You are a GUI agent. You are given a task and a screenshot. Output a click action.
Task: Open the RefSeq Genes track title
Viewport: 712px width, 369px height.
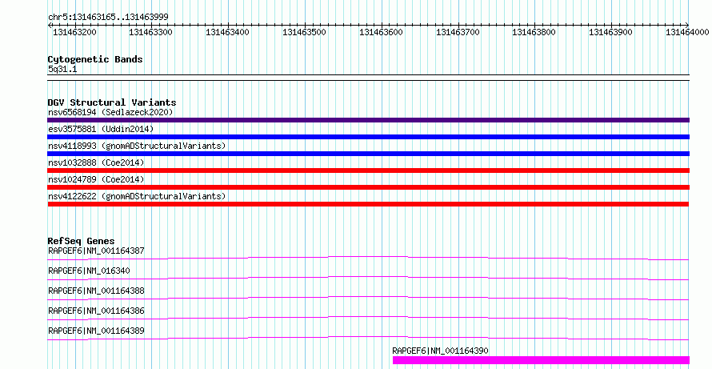click(82, 241)
